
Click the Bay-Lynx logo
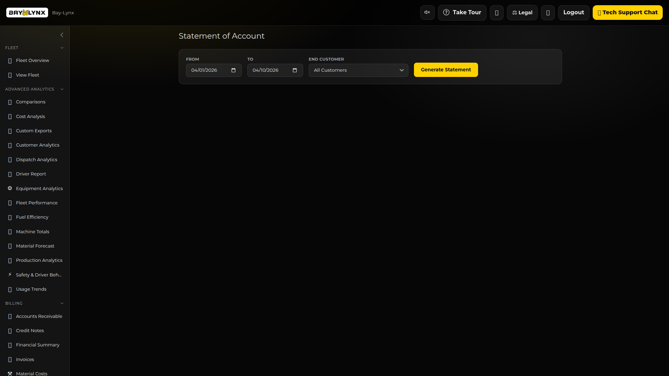[27, 13]
